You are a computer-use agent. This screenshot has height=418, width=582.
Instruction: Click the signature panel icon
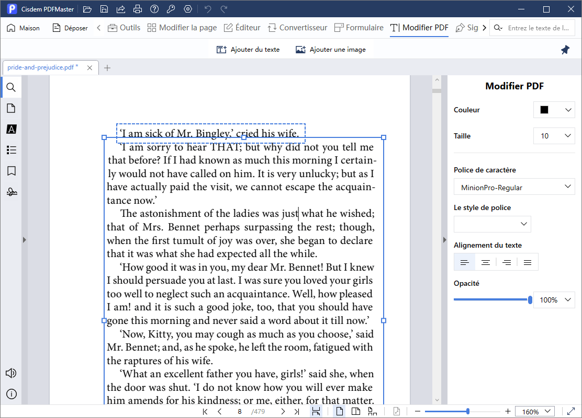(12, 192)
